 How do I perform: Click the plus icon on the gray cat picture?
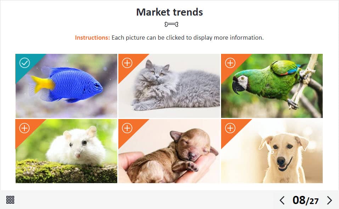click(x=127, y=63)
